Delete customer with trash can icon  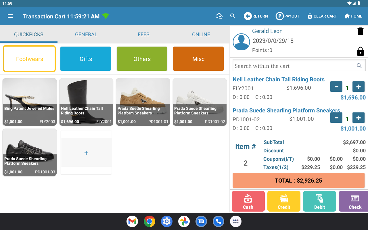[360, 31]
